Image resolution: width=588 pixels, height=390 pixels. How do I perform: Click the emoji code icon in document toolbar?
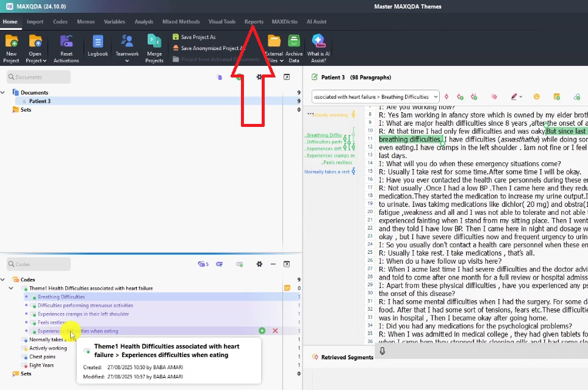[x=537, y=96]
